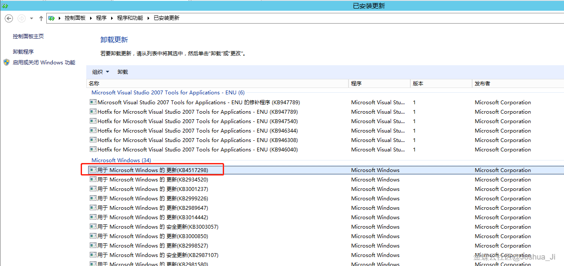The height and width of the screenshot is (266, 564).
Task: Select Hotfix (KB946040) name text
Action: [x=197, y=150]
